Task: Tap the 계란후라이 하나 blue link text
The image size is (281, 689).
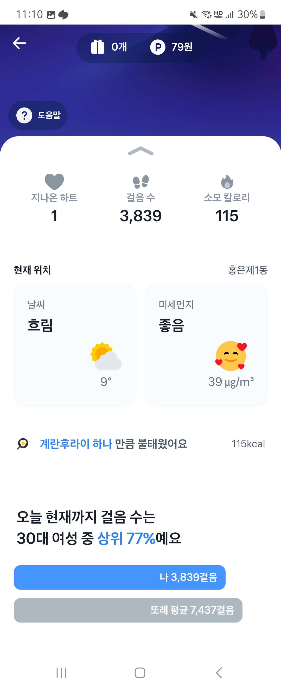Action: pyautogui.click(x=76, y=444)
